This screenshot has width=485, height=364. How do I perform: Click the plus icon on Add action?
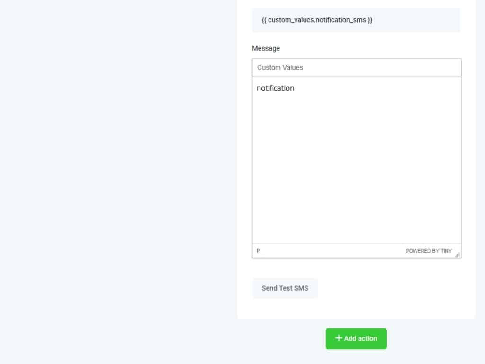click(x=338, y=338)
